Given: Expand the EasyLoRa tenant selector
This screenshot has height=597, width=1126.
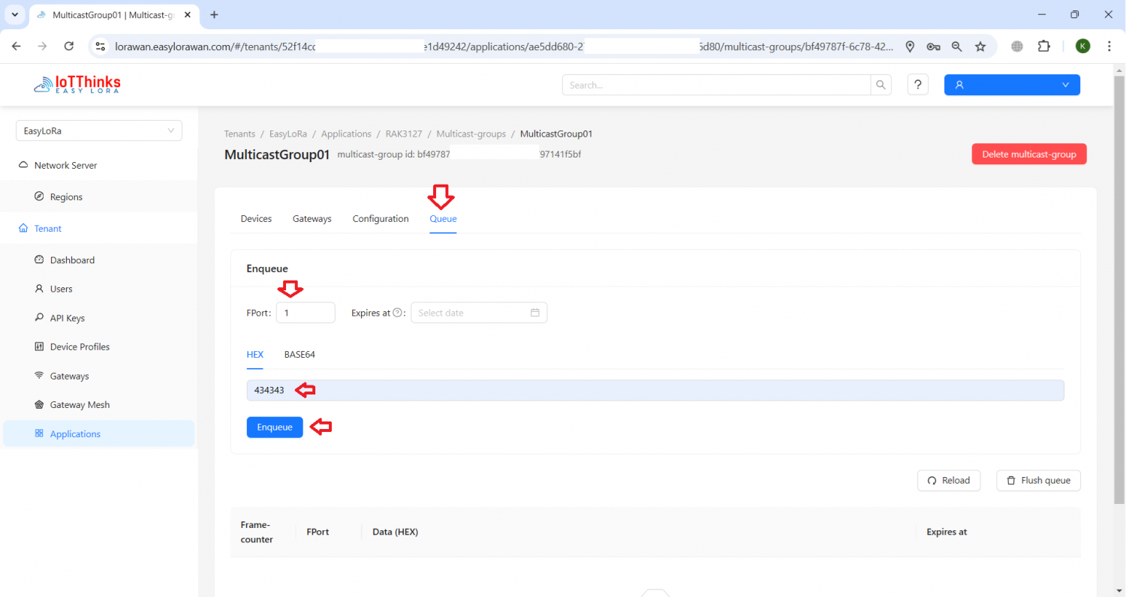Looking at the screenshot, I should (98, 130).
